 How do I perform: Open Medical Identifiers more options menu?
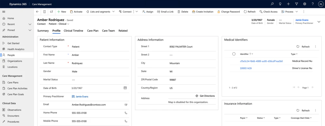tap(315, 47)
